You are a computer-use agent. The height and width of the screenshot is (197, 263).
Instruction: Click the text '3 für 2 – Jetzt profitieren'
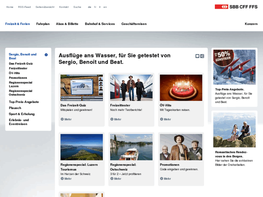126,174
